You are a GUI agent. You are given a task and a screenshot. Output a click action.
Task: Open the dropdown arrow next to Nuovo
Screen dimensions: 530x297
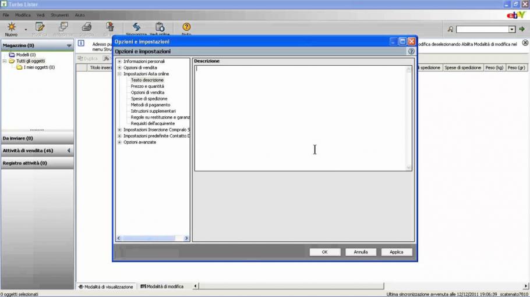coord(26,30)
